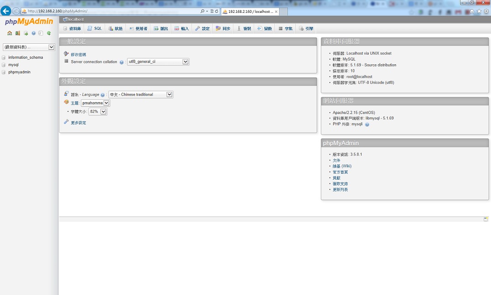Open Server connection collation utf8_general_ci dropdown
The width and height of the screenshot is (491, 295).
pos(158,62)
